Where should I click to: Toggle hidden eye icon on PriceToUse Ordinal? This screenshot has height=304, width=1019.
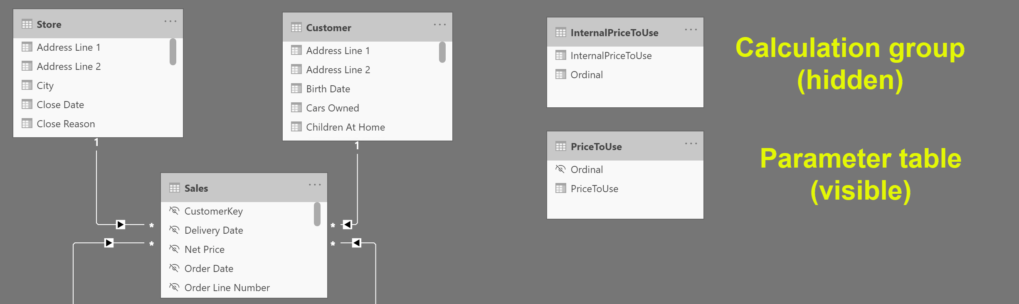tap(561, 169)
